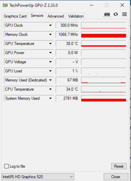Click the GPU-Z app icon in title bar
The height and width of the screenshot is (181, 131).
click(5, 5)
